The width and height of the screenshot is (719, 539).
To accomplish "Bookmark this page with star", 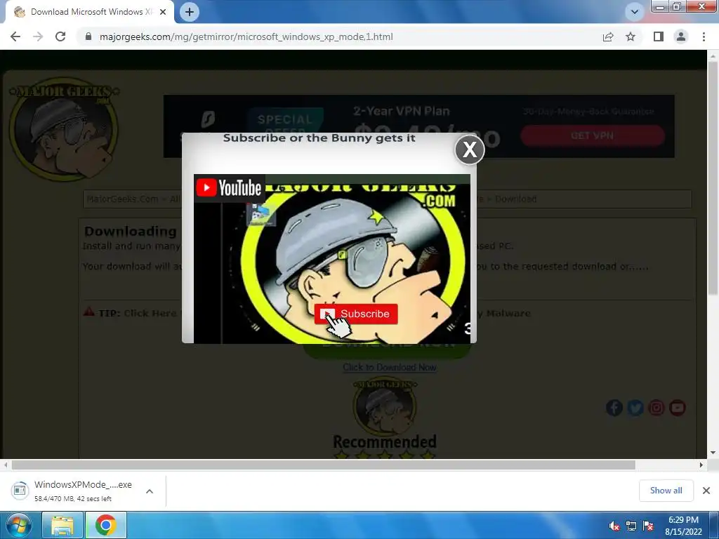I will coord(631,36).
